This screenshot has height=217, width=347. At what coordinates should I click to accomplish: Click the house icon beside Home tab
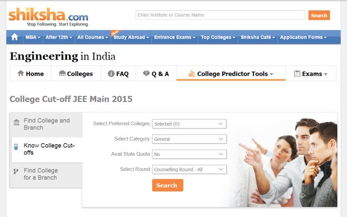(x=21, y=73)
